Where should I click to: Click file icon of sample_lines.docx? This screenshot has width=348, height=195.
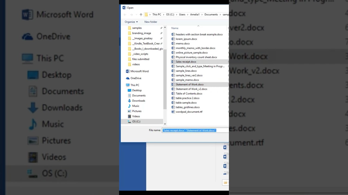click(x=173, y=71)
